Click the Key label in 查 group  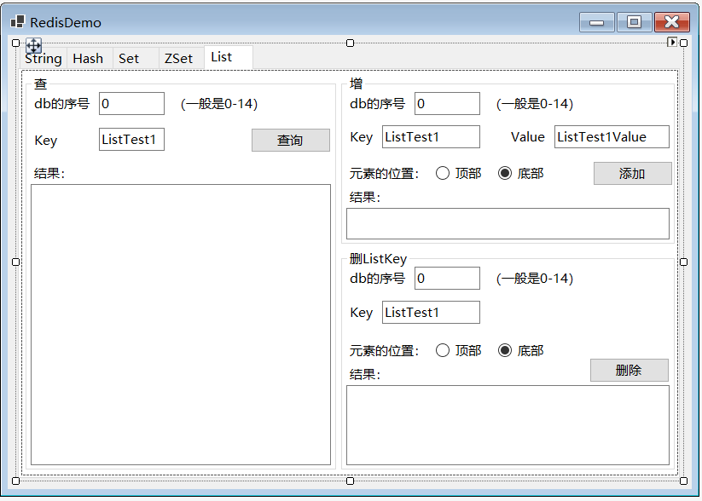[x=46, y=141]
